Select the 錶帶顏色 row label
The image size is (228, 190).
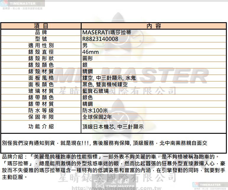tap(41, 97)
